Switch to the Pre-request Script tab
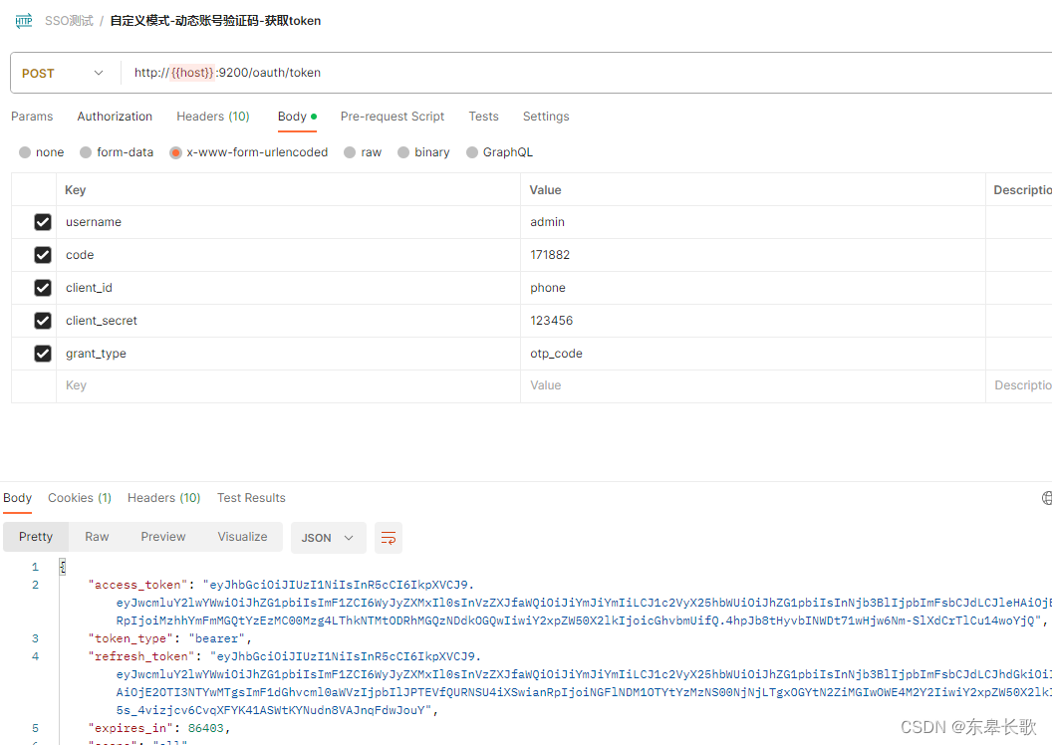 pos(392,117)
